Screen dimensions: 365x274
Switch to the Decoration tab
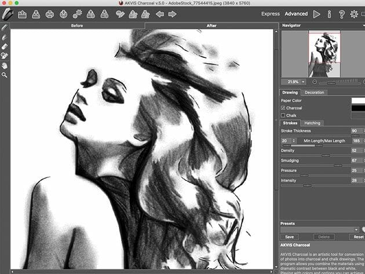315,92
